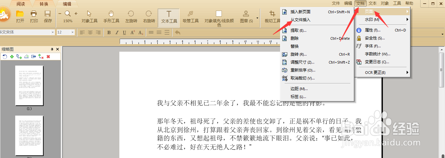Screen dimensions: 445x158
Task: Open the toolbar overflow arrow at right edge
Action: (443, 34)
